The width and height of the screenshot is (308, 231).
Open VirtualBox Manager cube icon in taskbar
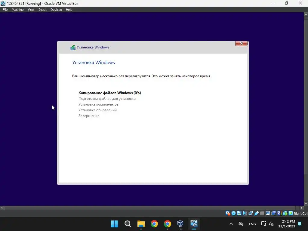pyautogui.click(x=180, y=224)
